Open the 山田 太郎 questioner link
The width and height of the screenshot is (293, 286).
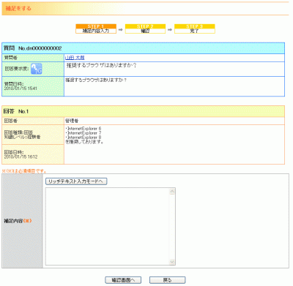pos(75,58)
